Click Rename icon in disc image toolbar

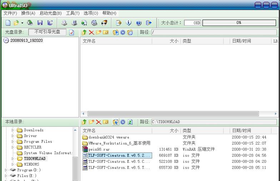click(106, 32)
